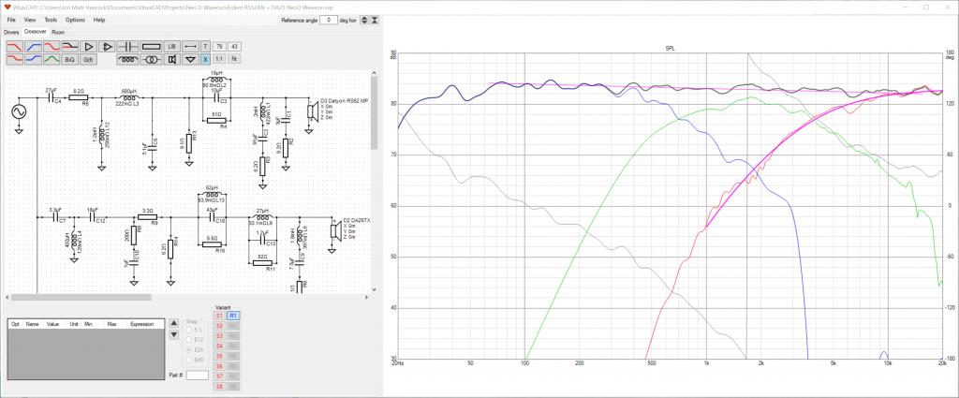The width and height of the screenshot is (959, 398).
Task: Choose the loudspeaker driver component
Action: 172,59
